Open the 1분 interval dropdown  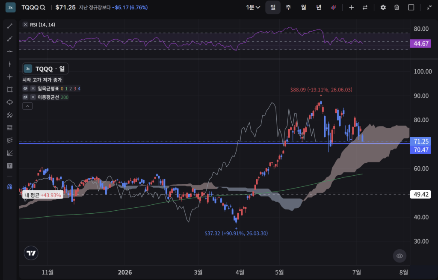tap(253, 8)
